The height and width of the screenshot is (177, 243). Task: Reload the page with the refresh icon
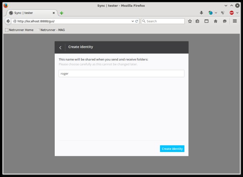tap(137, 21)
